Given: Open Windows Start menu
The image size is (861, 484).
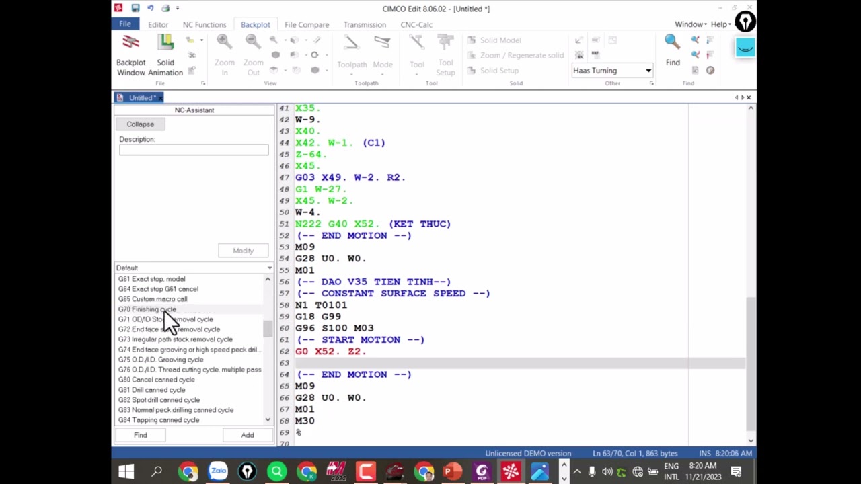Looking at the screenshot, I should (x=126, y=471).
